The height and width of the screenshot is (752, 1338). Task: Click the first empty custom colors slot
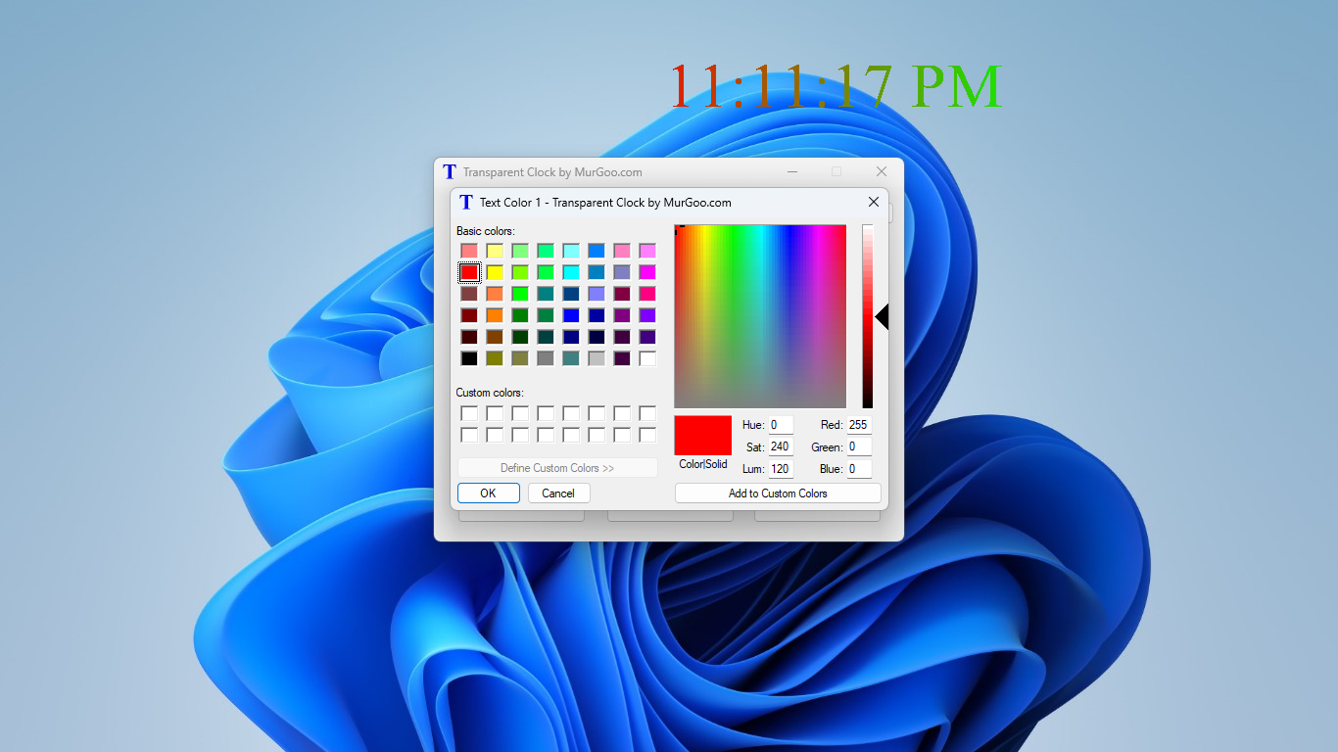point(469,412)
